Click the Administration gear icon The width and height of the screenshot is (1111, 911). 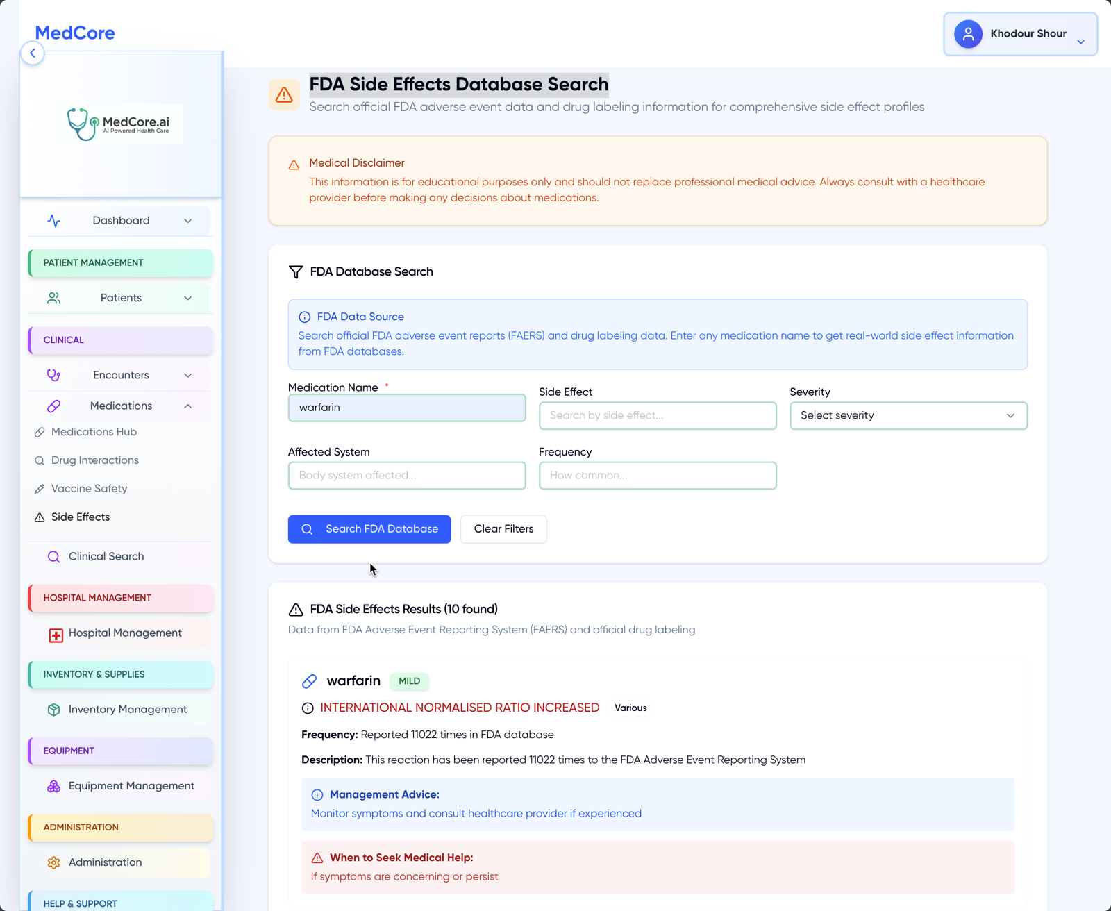point(54,862)
